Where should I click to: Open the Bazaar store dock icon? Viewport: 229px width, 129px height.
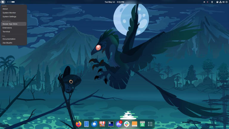pyautogui.click(x=102, y=124)
